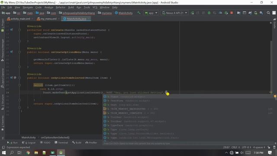This screenshot has width=277, height=156.
Task: Open the UTF-8 encoding selector
Action: 246,147
